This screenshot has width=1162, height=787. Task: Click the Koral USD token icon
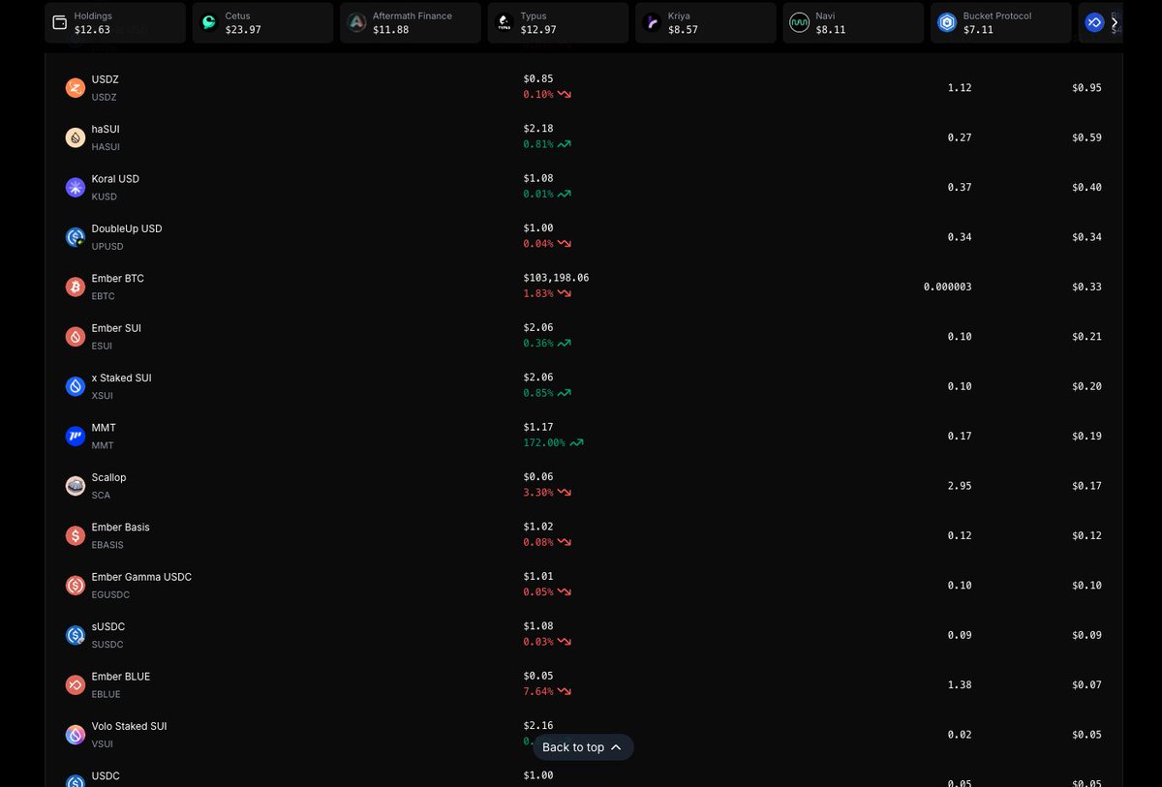pyautogui.click(x=76, y=188)
